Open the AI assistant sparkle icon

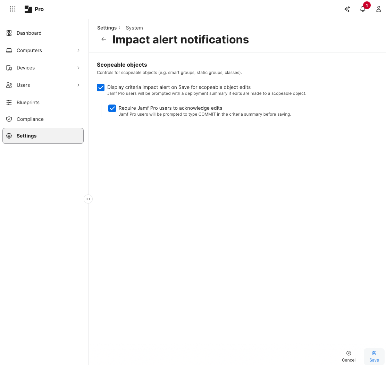click(347, 9)
